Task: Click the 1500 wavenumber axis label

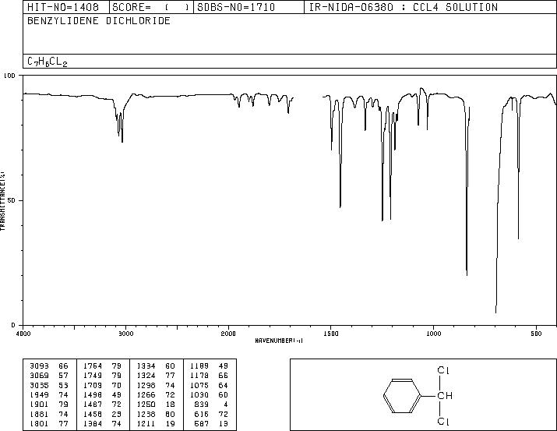Action: point(331,334)
